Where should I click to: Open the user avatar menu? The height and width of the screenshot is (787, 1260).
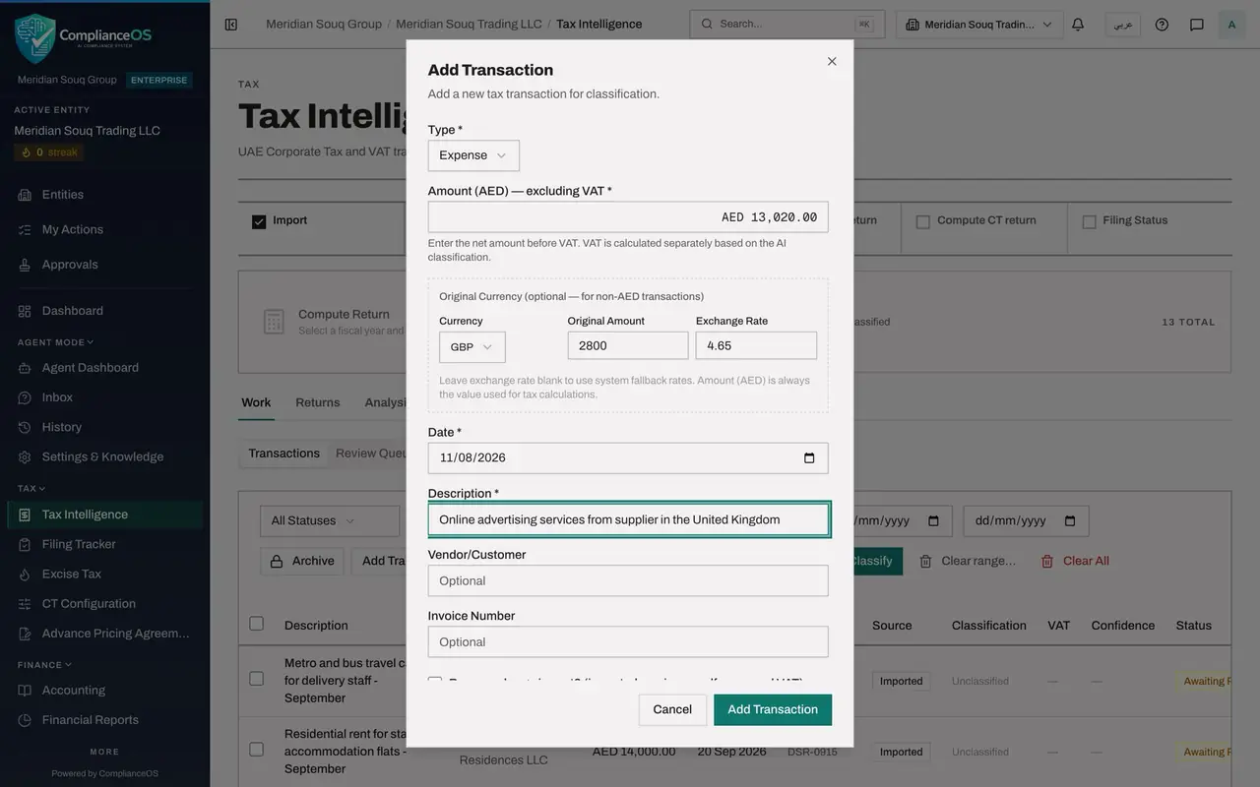[x=1231, y=25]
